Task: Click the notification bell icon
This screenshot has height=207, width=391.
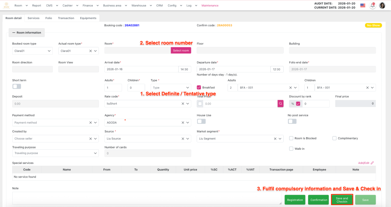Action: [372, 5]
